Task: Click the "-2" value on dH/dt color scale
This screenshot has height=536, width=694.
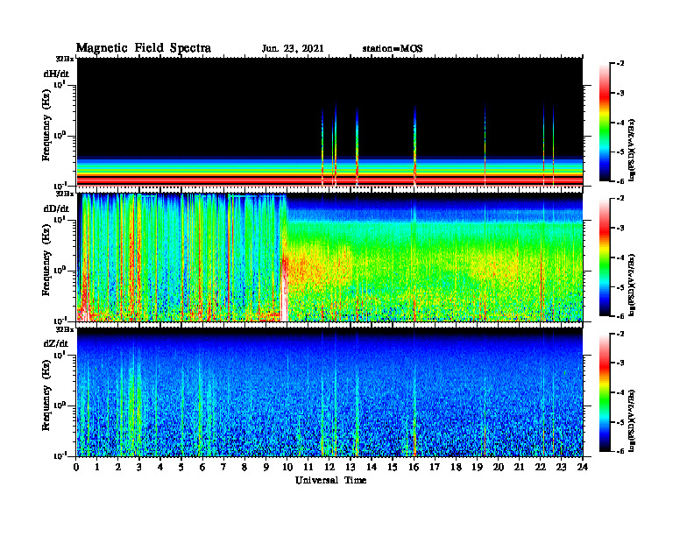Action: pyautogui.click(x=621, y=64)
